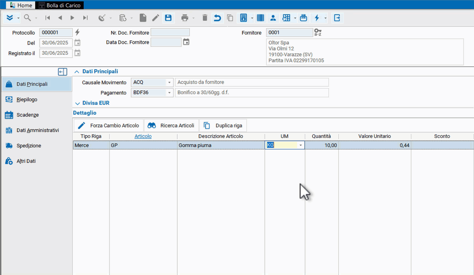The height and width of the screenshot is (275, 474).
Task: Go to the last record
Action: tap(85, 18)
